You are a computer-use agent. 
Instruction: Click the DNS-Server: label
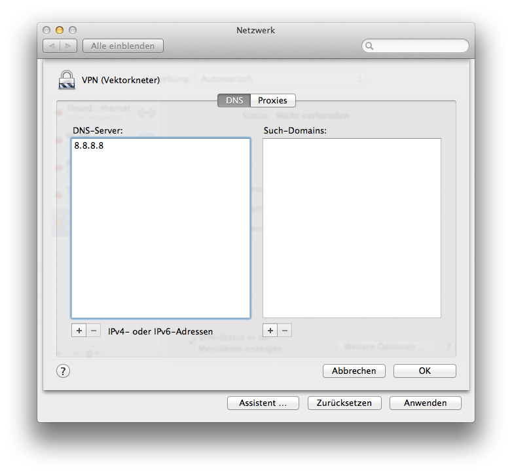[x=98, y=130]
